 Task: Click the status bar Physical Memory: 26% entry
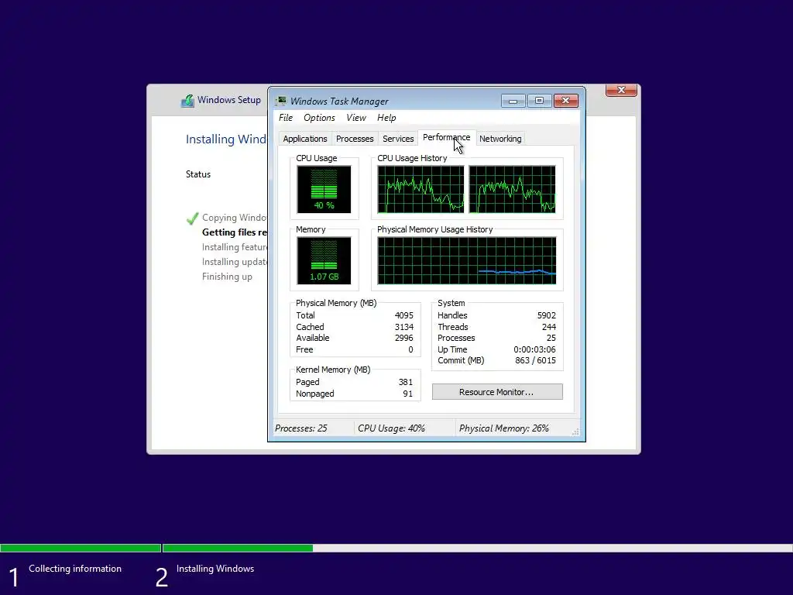503,428
